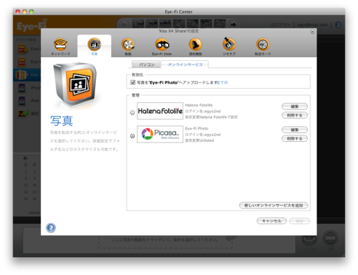
Task: Switch to the オンラインサービス tab
Action: coord(185,64)
